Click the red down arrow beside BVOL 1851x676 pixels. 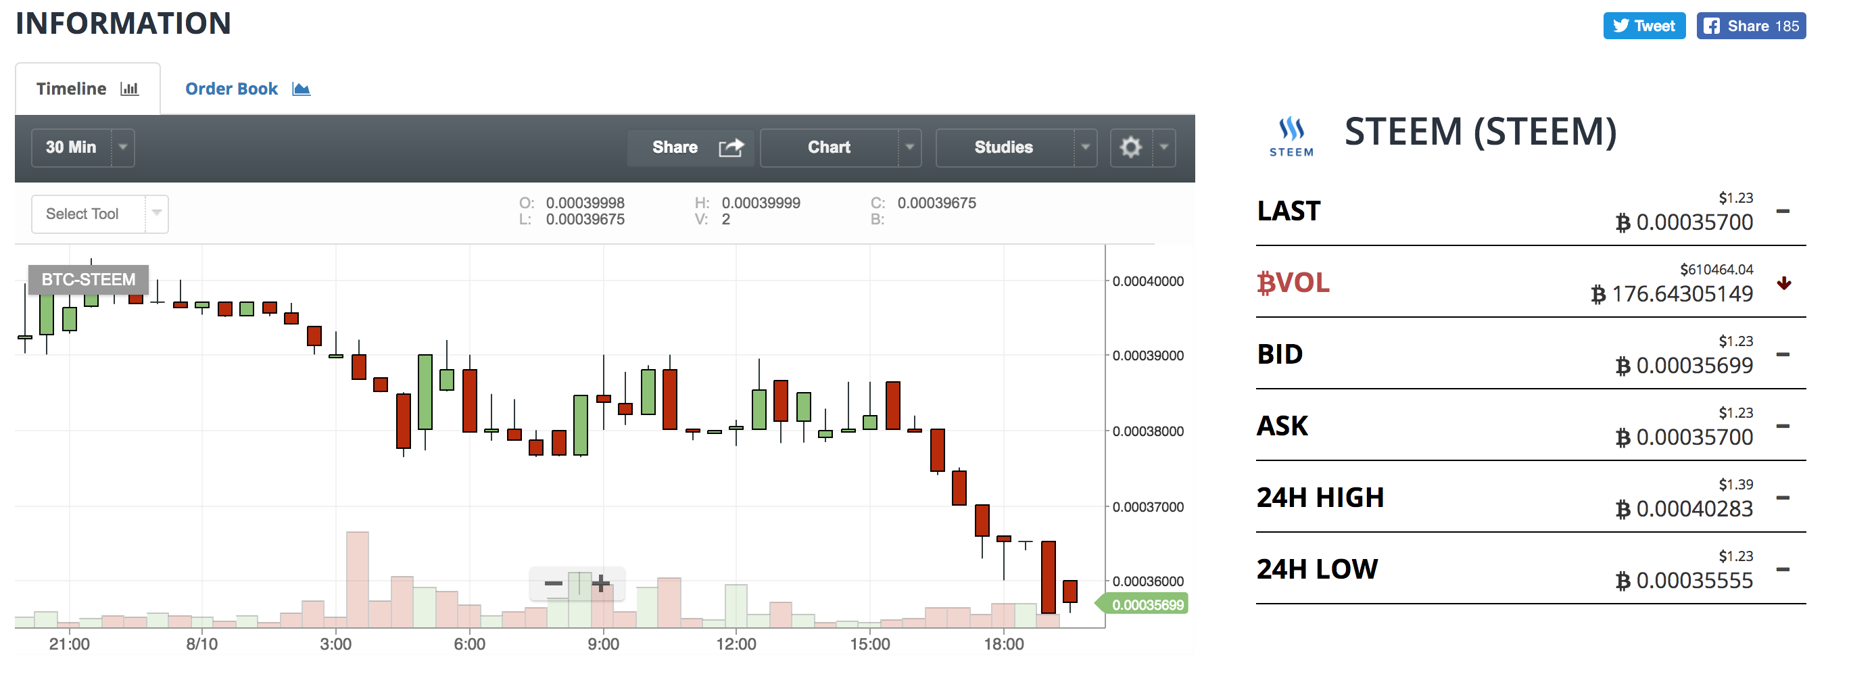coord(1783,284)
